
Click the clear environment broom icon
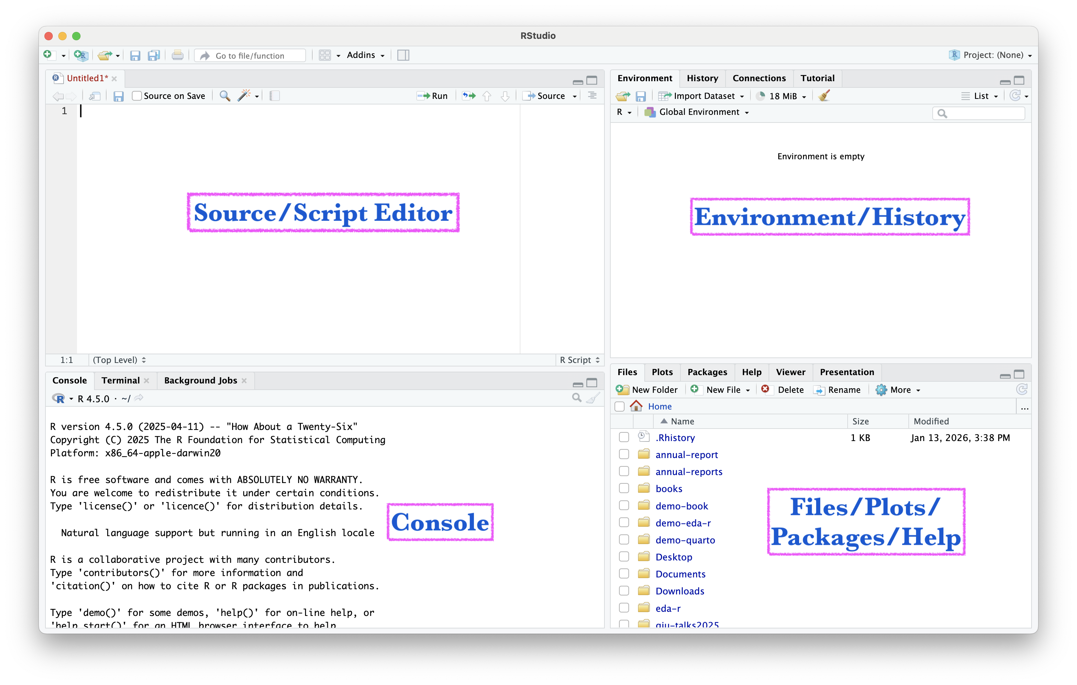tap(824, 96)
